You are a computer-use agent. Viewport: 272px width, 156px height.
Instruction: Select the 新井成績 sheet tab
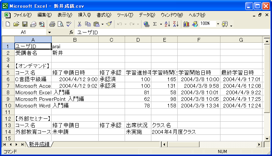click(39, 144)
